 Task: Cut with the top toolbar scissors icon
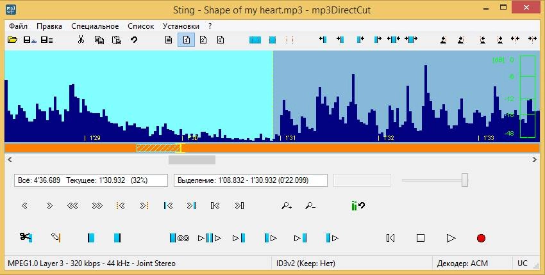click(x=81, y=40)
